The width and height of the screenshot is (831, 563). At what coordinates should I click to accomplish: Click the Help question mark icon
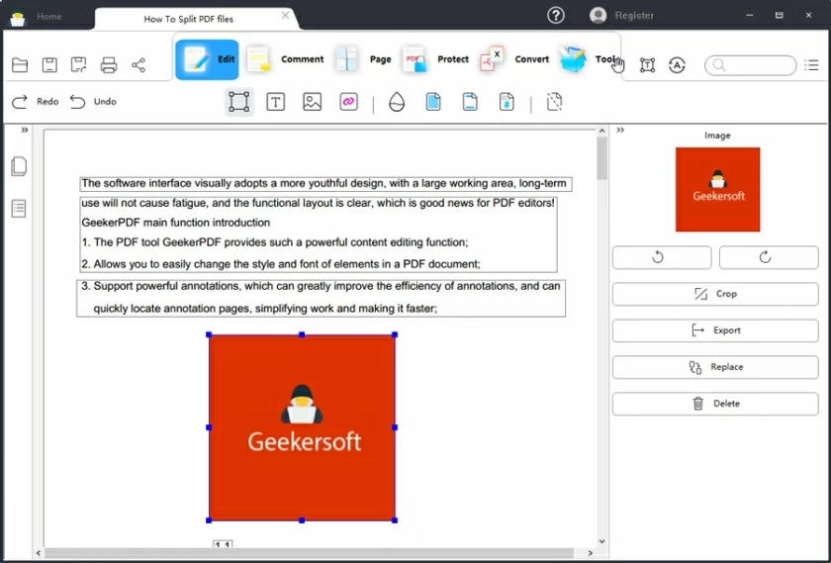555,16
